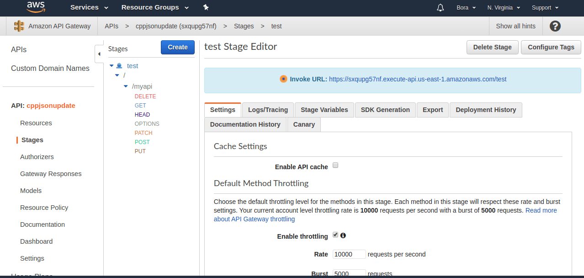
Task: Click the pin shortcut icon in top bar
Action: click(206, 7)
